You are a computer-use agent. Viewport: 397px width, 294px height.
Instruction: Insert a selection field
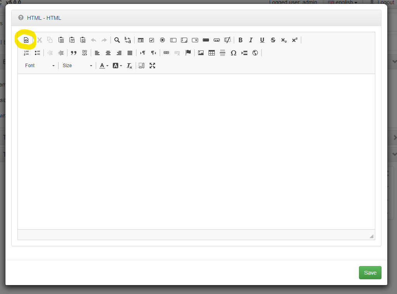(x=195, y=40)
